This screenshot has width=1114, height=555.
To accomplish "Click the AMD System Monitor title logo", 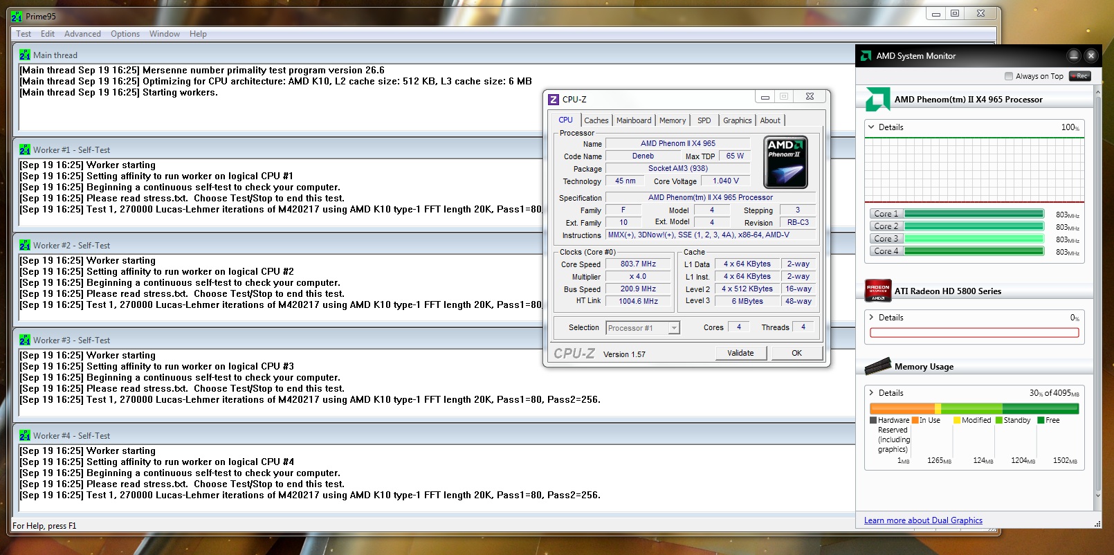I will pos(866,56).
